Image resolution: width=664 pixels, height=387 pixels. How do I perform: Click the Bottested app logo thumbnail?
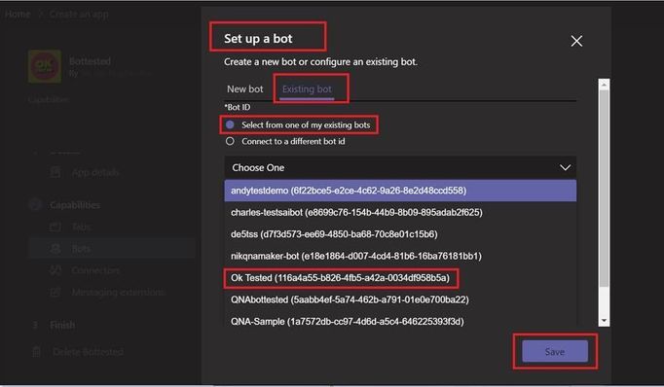point(45,66)
